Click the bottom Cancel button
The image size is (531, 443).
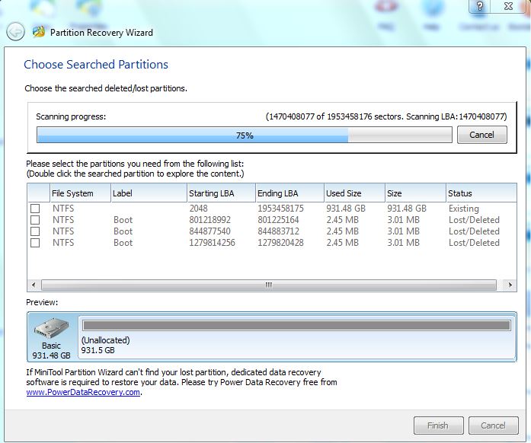[x=494, y=425]
